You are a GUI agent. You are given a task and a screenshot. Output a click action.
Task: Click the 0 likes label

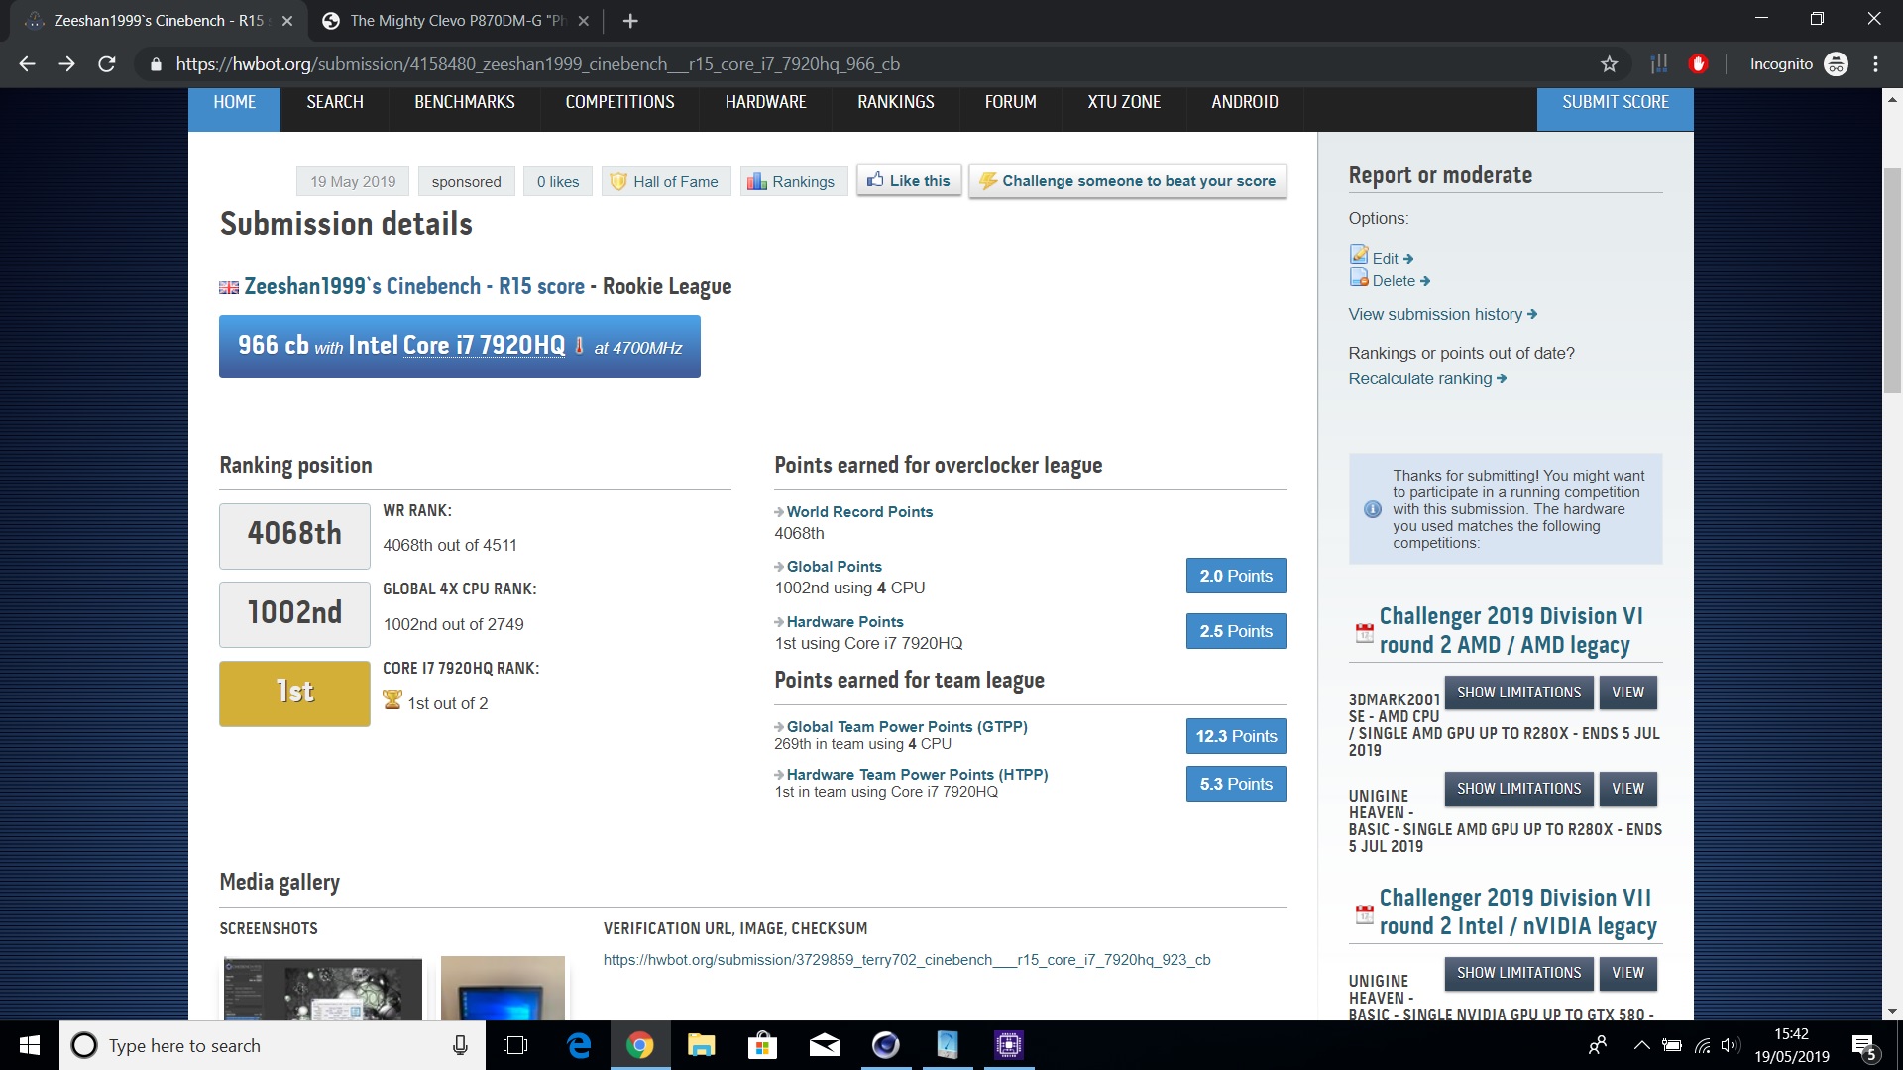(x=558, y=181)
